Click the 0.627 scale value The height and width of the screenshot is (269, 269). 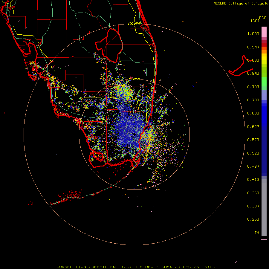tap(253, 127)
